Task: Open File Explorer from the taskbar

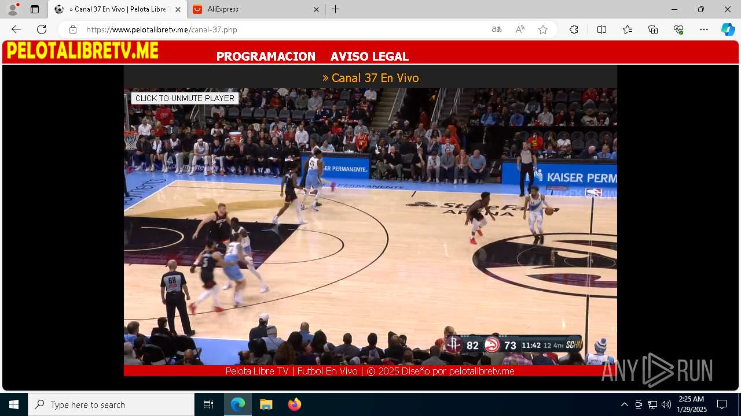Action: tap(266, 404)
